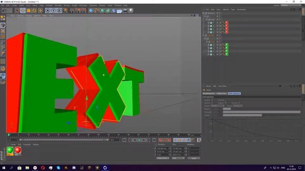The image size is (305, 171).
Task: Click the Model mode cube icon
Action: [x=3, y=25]
